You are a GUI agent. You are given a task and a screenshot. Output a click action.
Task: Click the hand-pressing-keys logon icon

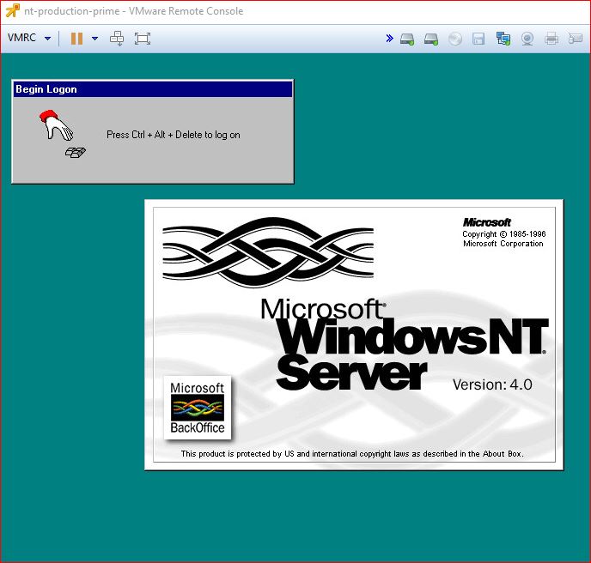coord(62,134)
